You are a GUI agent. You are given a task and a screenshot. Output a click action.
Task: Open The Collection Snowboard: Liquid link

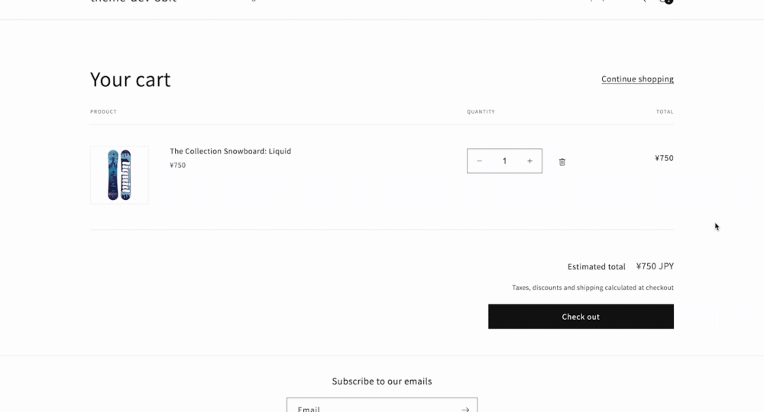point(231,151)
